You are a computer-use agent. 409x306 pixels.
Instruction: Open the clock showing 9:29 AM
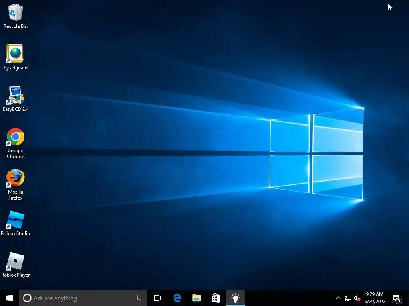375,298
